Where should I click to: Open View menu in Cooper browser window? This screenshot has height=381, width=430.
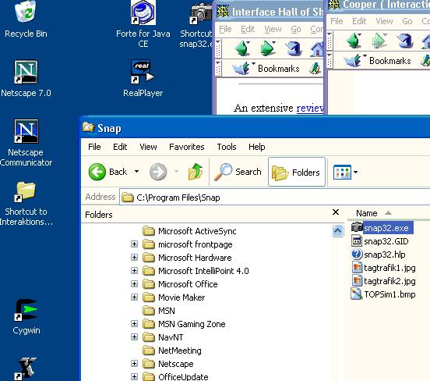(x=384, y=21)
